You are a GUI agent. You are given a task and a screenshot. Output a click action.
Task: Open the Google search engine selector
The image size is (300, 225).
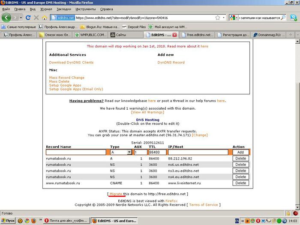(x=234, y=18)
